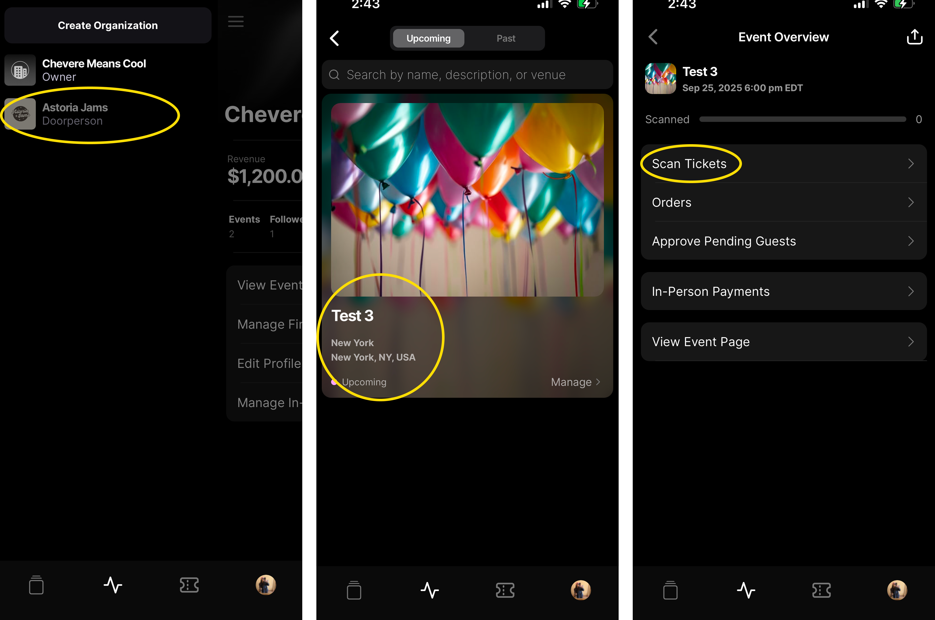This screenshot has width=935, height=620.
Task: Open the hamburger menu icon
Action: click(236, 21)
